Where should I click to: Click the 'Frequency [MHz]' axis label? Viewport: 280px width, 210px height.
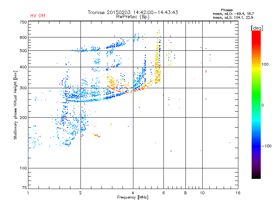click(133, 197)
